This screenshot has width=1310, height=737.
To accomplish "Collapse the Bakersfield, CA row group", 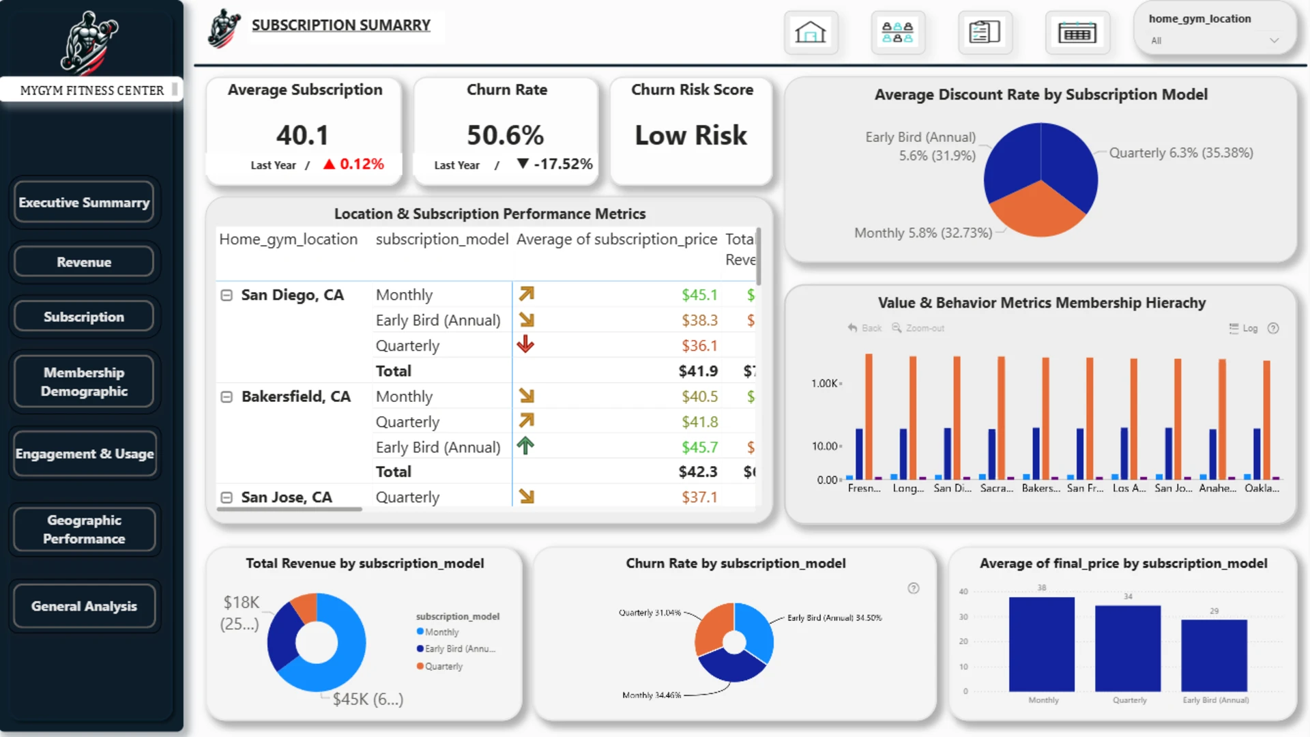I will (227, 397).
